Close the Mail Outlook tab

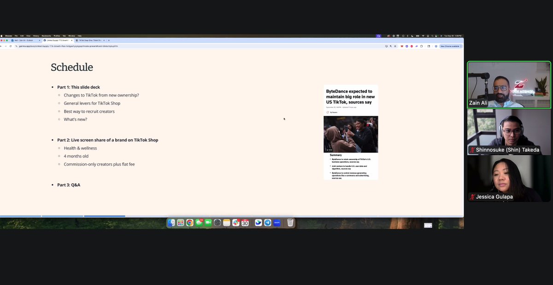click(x=40, y=41)
